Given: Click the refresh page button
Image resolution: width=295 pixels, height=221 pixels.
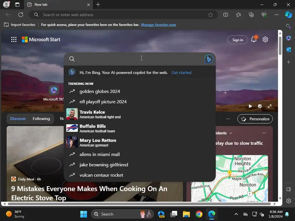Looking at the screenshot, I should (x=21, y=15).
